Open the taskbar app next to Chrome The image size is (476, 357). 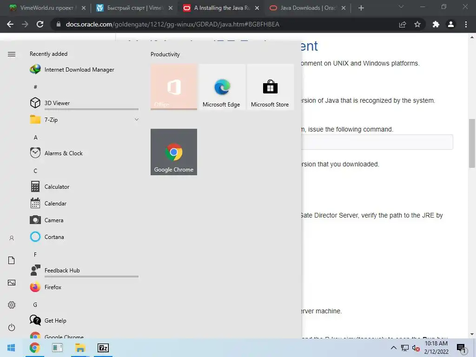point(57,348)
